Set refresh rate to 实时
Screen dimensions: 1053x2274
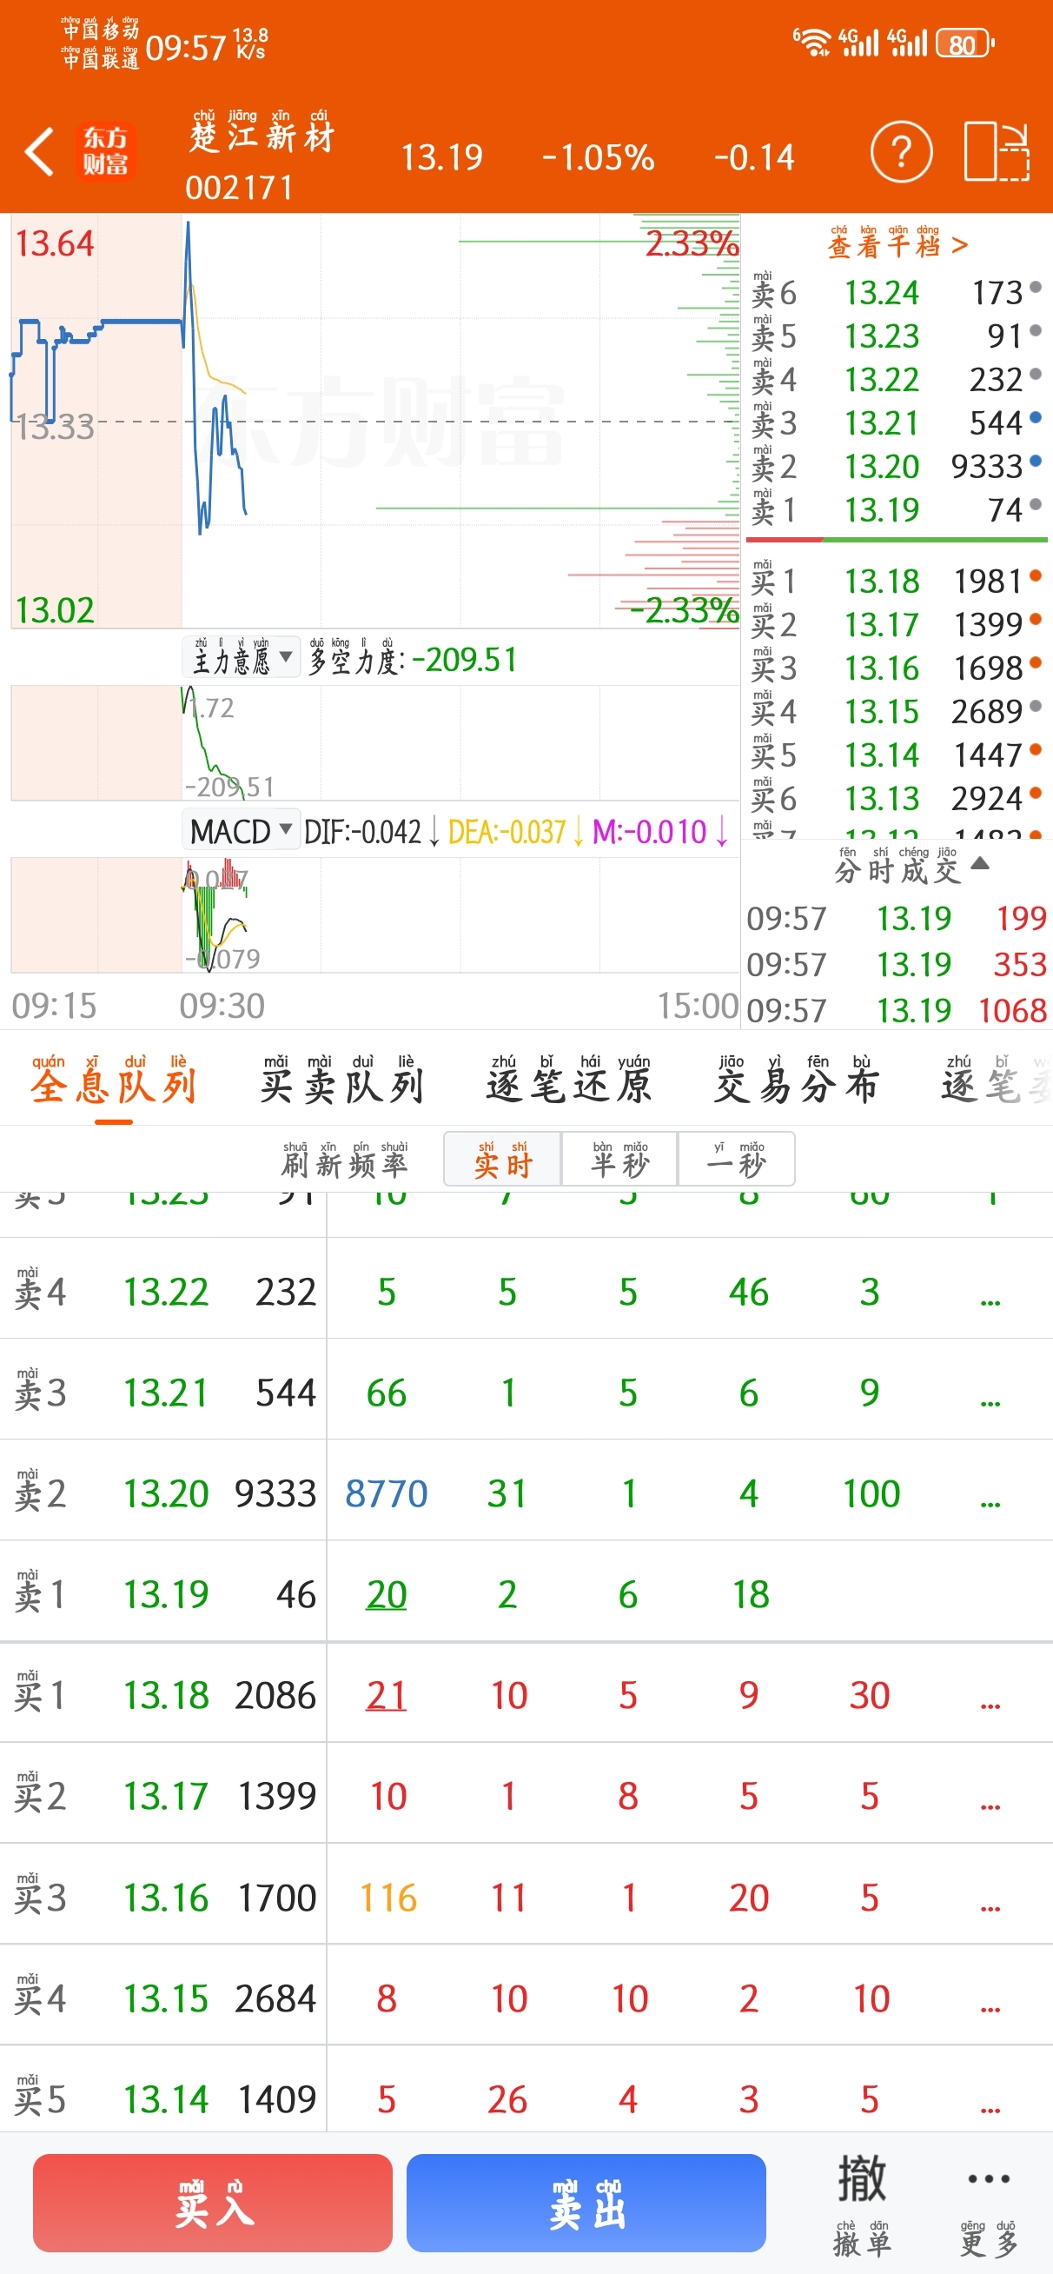tap(502, 1159)
